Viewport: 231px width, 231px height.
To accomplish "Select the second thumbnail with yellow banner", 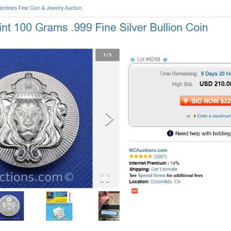I will 59,206.
